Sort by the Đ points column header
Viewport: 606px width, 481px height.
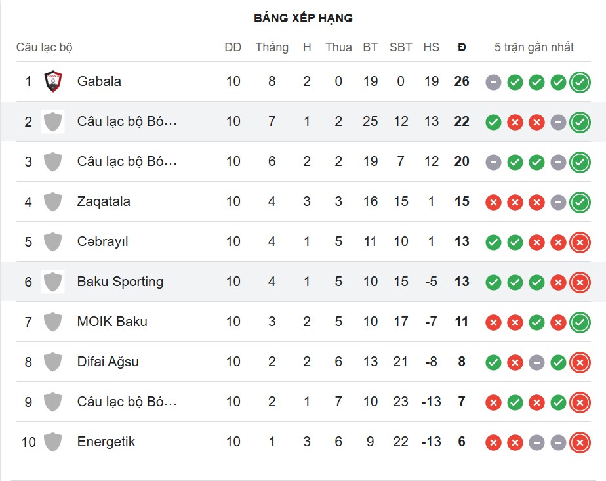click(462, 47)
